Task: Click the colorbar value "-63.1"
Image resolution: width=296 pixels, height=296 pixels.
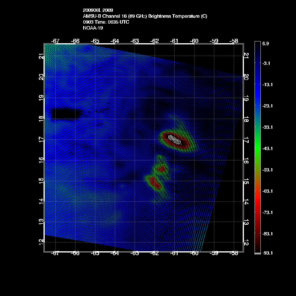Action: coord(268,191)
